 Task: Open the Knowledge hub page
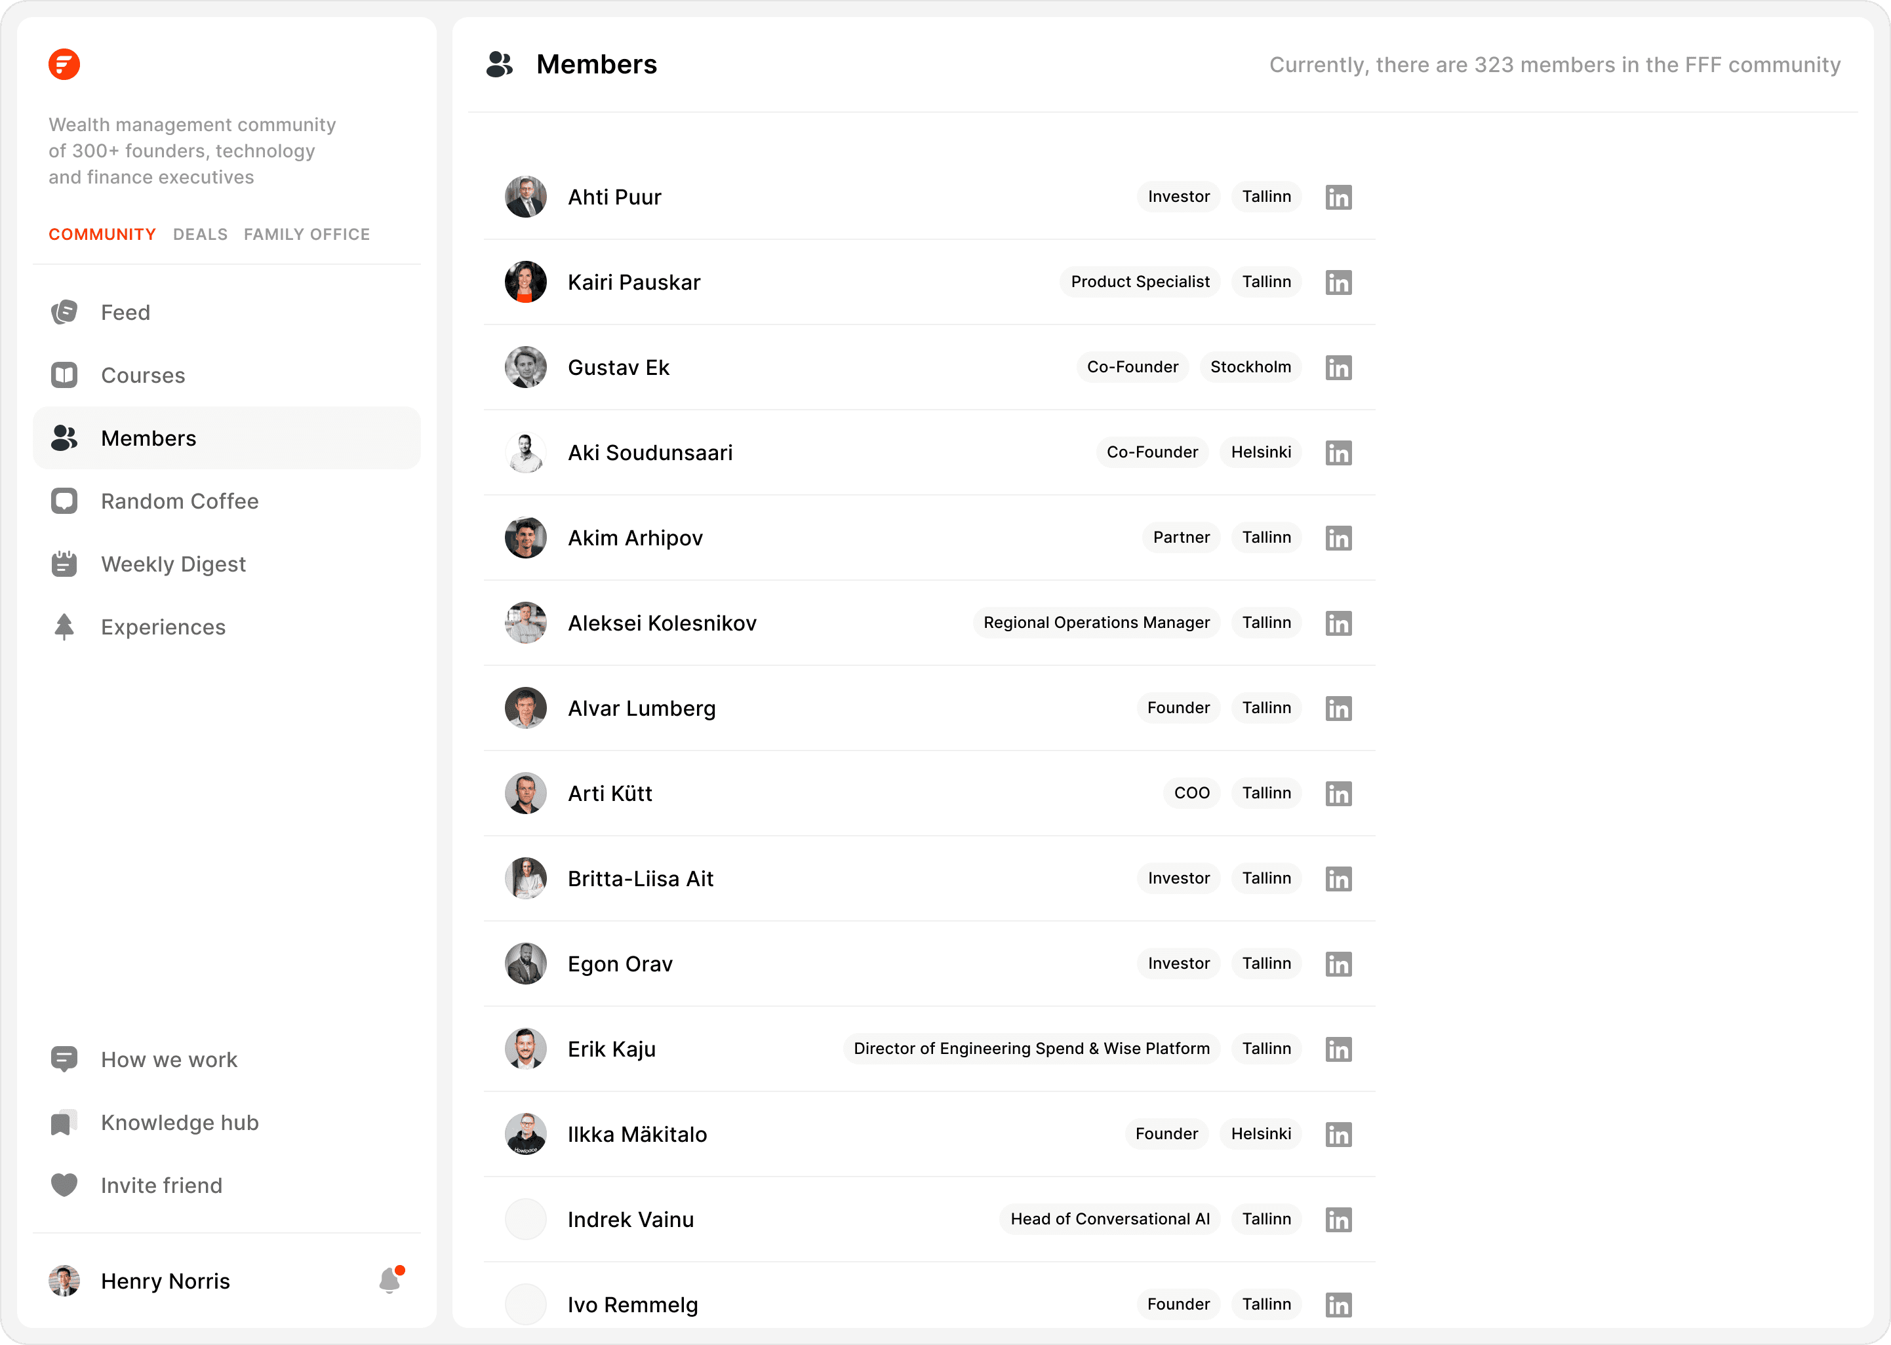pos(179,1122)
